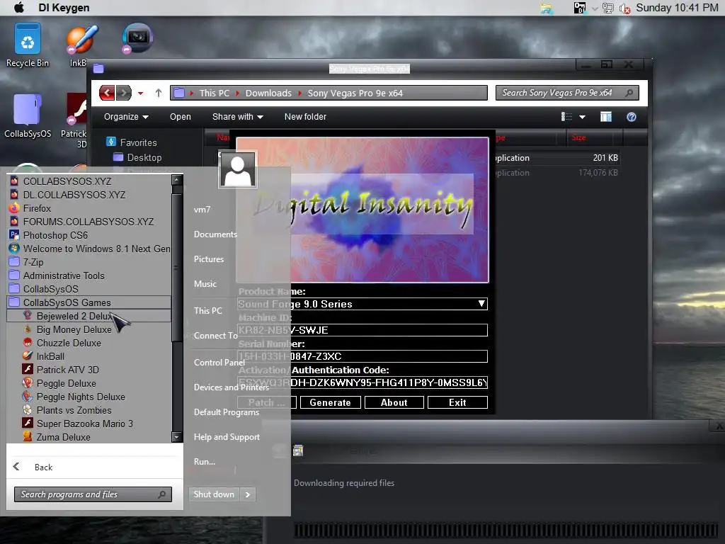The height and width of the screenshot is (544, 725).
Task: Open Music from the Start menu
Action: pyautogui.click(x=205, y=283)
